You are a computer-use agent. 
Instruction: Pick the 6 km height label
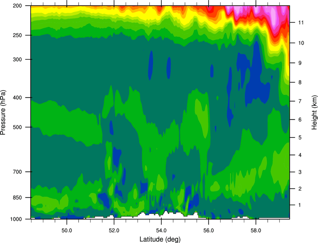[x=300, y=120]
